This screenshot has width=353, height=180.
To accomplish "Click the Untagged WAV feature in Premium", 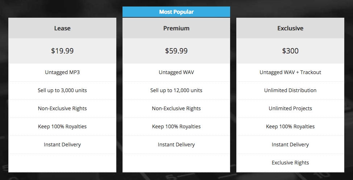I will (x=176, y=73).
